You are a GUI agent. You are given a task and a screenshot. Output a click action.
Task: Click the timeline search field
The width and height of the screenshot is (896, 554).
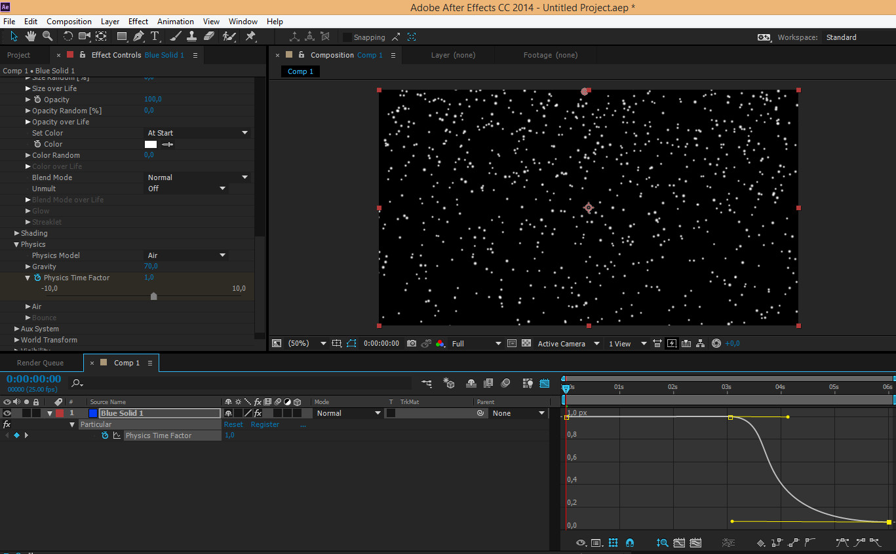(243, 383)
